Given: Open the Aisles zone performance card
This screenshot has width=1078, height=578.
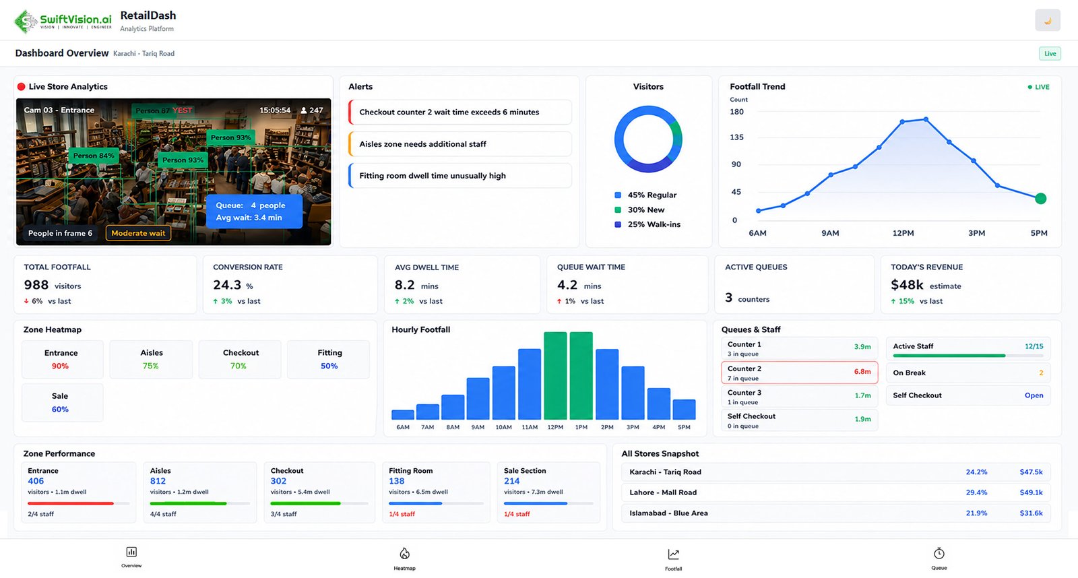Looking at the screenshot, I should [200, 492].
